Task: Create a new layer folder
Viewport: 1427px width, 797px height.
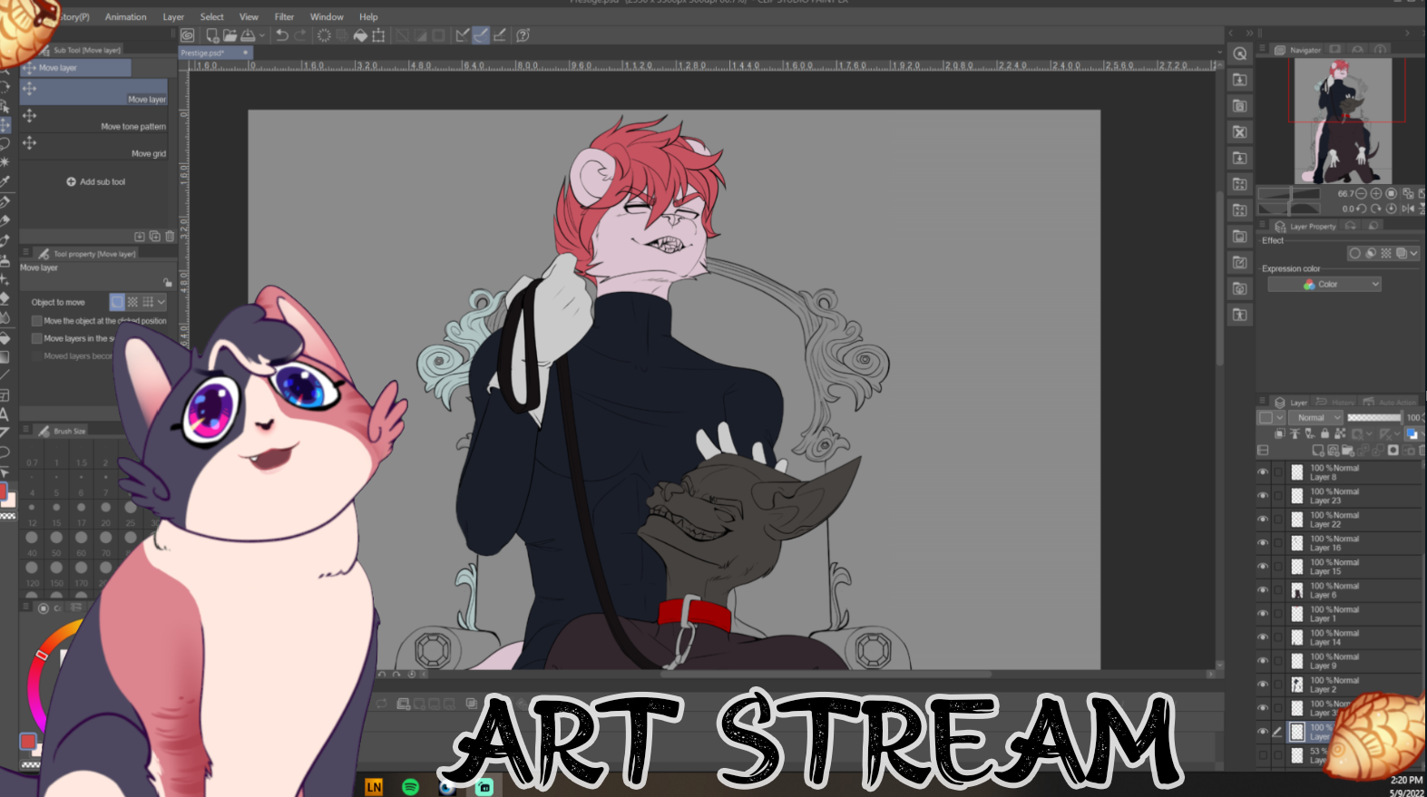Action: click(x=1348, y=450)
